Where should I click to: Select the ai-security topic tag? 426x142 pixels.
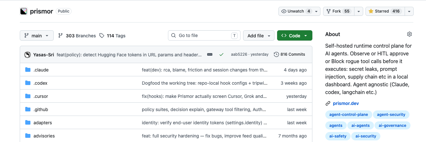coord(366,136)
